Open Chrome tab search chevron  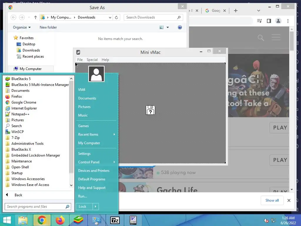pyautogui.click(x=258, y=11)
